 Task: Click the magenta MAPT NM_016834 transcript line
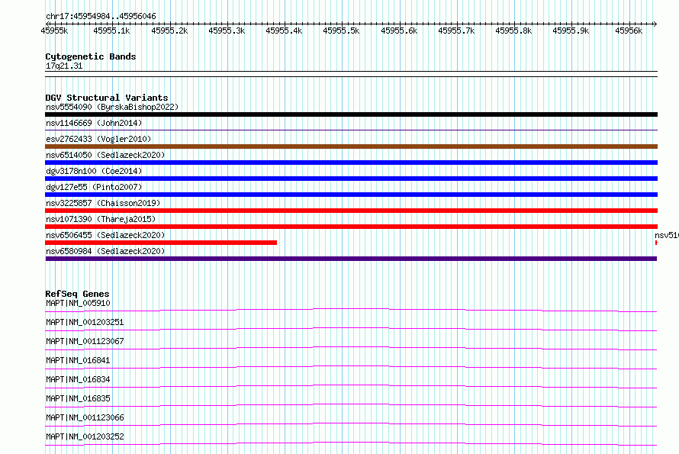click(x=351, y=386)
